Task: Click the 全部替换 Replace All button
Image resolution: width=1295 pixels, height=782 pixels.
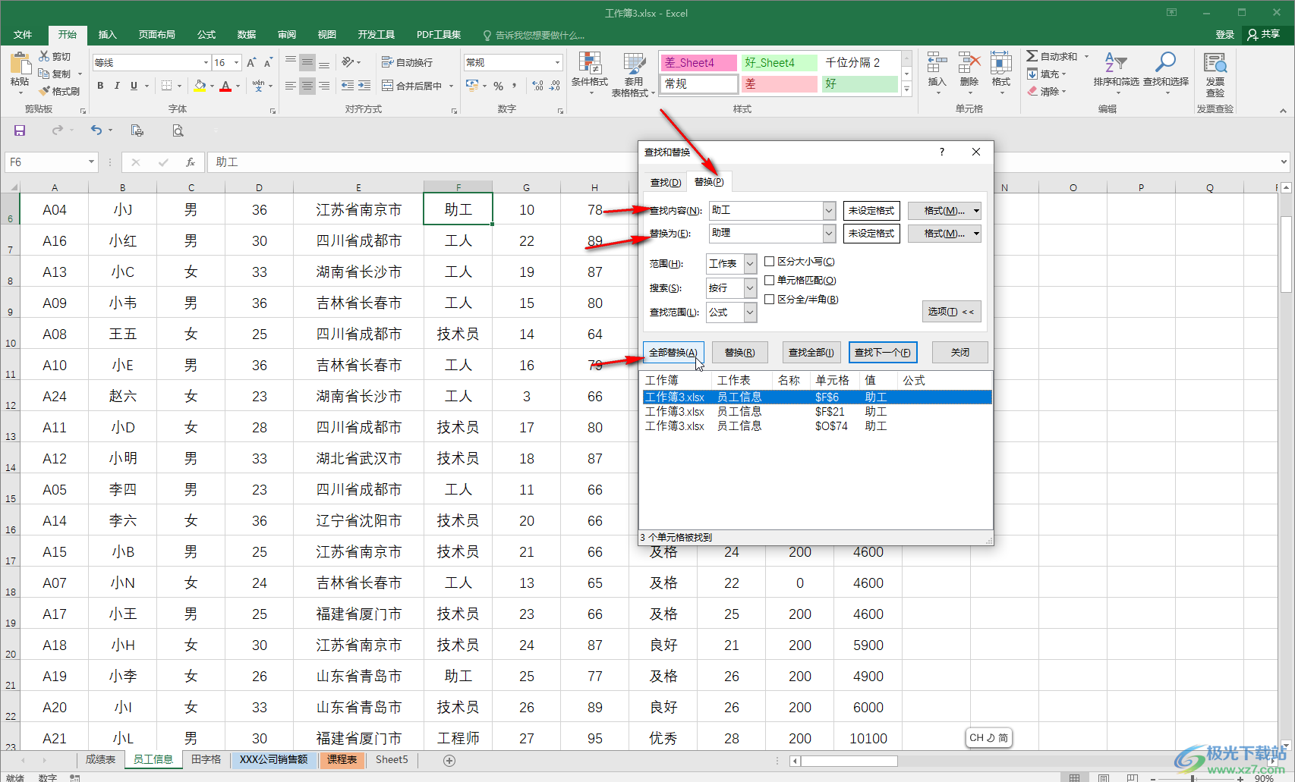Action: [x=673, y=353]
